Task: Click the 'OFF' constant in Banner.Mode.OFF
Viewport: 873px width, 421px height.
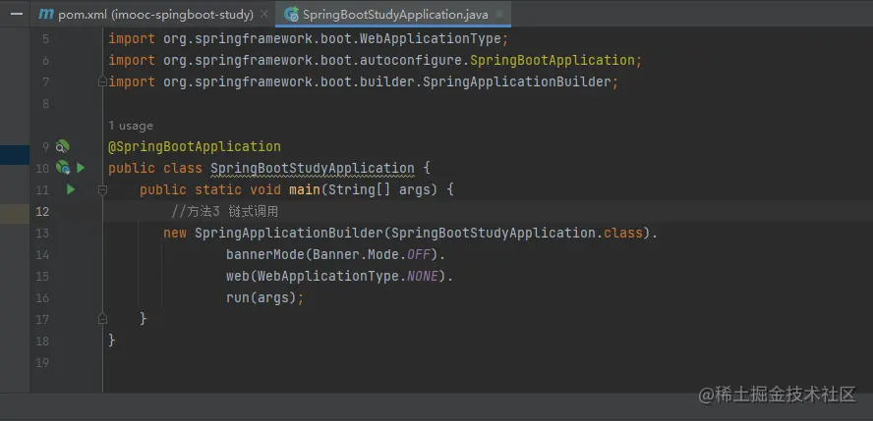Action: point(419,254)
